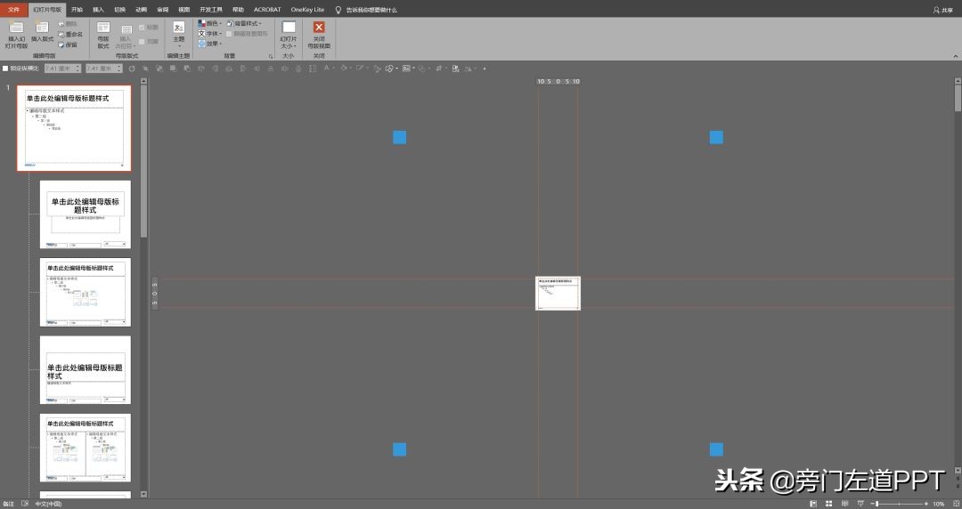Screen dimensions: 962x509
Task: Open the Transitions tab
Action: pyautogui.click(x=119, y=9)
